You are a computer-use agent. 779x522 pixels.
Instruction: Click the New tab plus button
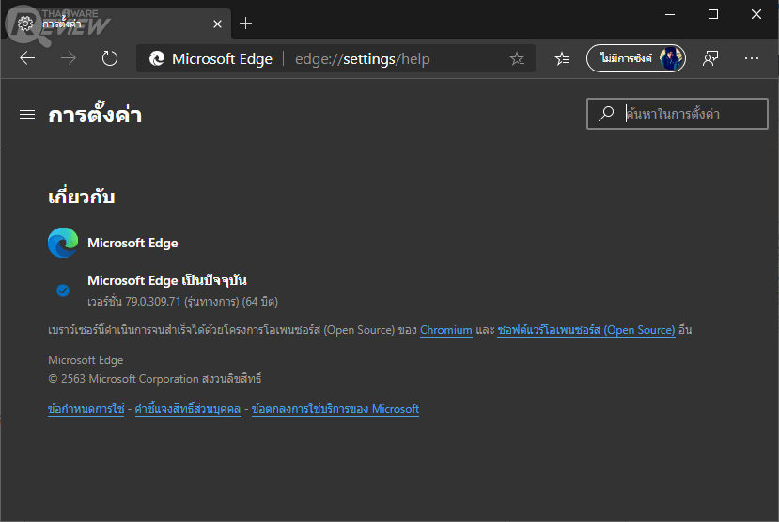click(246, 23)
